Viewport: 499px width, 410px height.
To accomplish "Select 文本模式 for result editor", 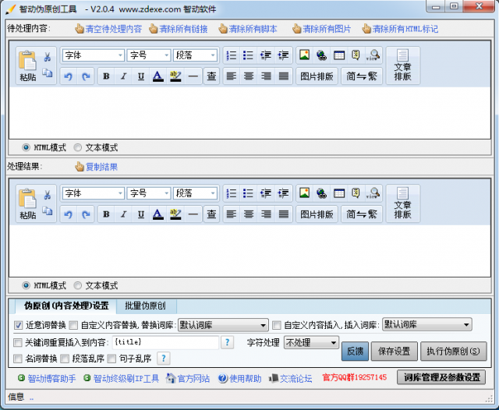I will 78,285.
